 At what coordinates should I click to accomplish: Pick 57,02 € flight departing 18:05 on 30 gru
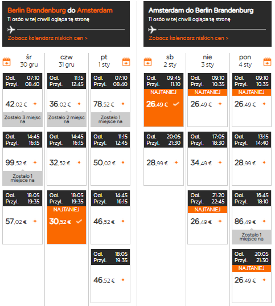pos(22,217)
